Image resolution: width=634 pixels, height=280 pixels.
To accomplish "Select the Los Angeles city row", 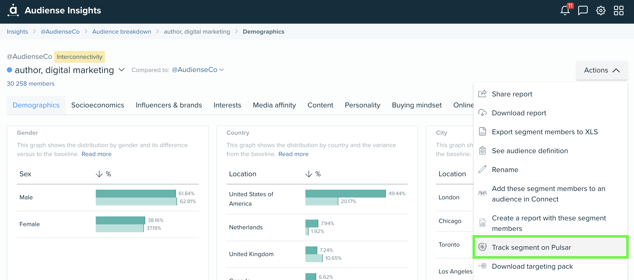I will point(455,271).
